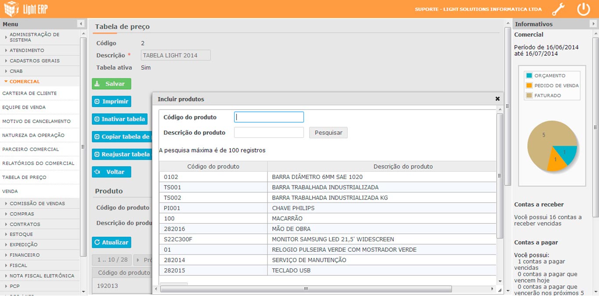Image resolution: width=599 pixels, height=296 pixels.
Task: Open TABELA DE PREÇO menu item
Action: [24, 178]
